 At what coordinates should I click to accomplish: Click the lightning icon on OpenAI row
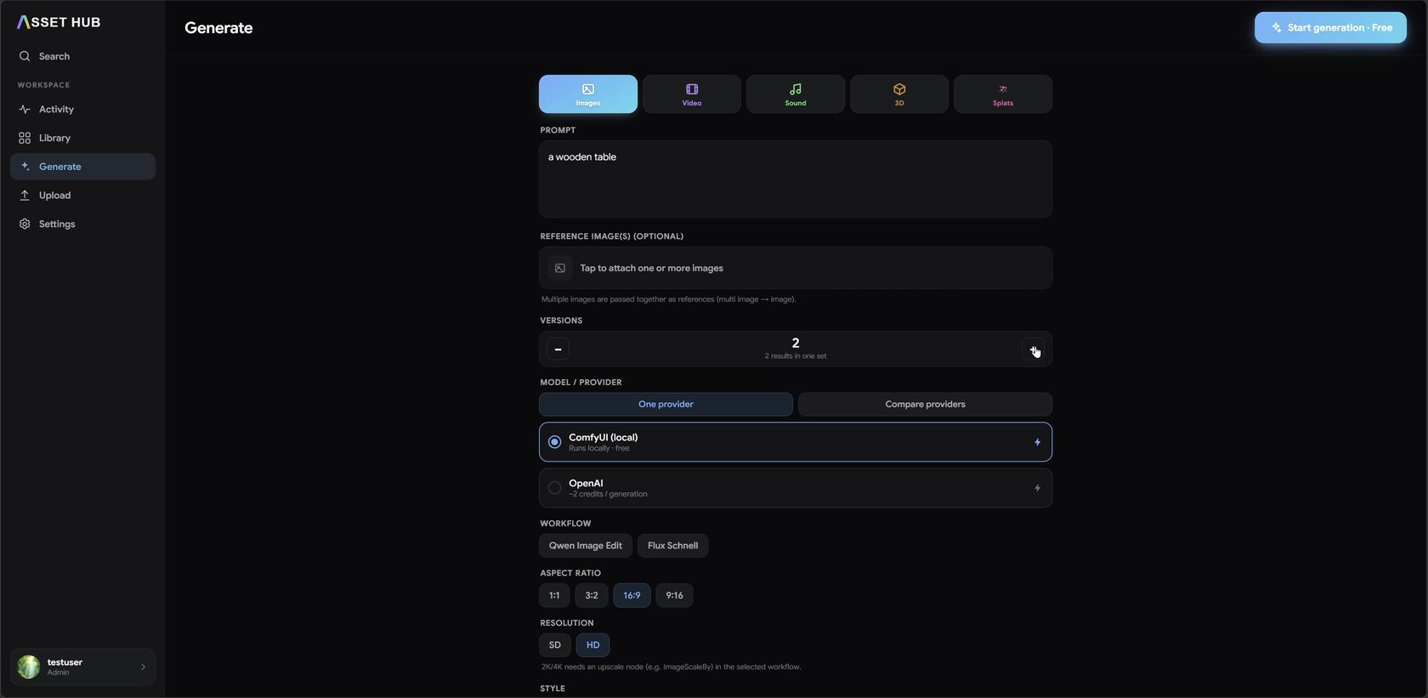coord(1037,488)
